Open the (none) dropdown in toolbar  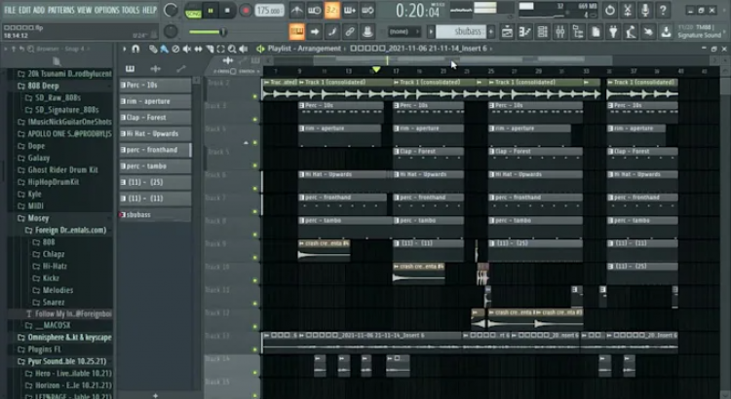point(404,32)
